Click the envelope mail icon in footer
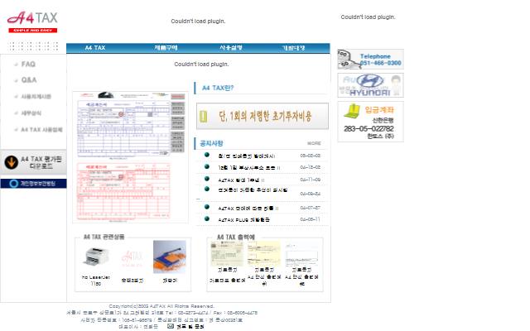This screenshot has height=331, width=530. click(x=171, y=326)
